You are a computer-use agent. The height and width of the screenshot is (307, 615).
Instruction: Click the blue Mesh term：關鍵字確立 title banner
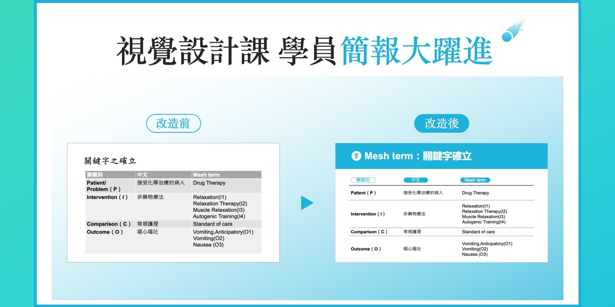tap(441, 156)
